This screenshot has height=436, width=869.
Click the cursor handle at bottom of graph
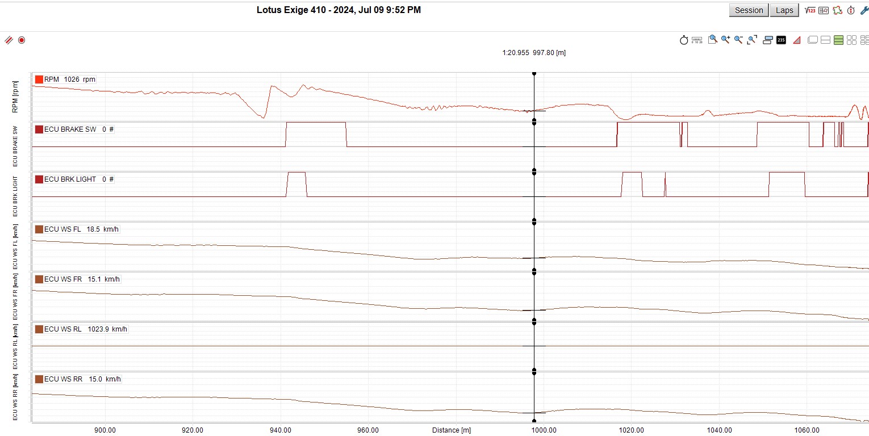[x=534, y=421]
